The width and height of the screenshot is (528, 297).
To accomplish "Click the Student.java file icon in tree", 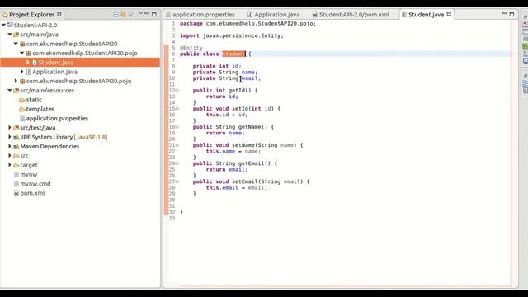I will (35, 63).
